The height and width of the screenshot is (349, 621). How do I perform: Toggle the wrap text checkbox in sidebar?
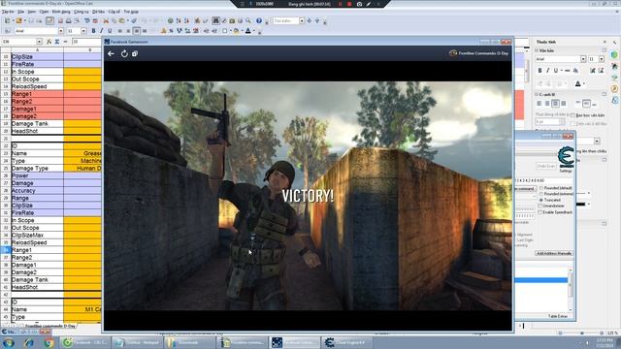click(x=572, y=115)
